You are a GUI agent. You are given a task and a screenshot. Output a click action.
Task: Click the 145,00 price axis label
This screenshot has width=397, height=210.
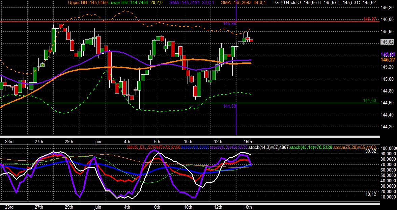coord(387,79)
